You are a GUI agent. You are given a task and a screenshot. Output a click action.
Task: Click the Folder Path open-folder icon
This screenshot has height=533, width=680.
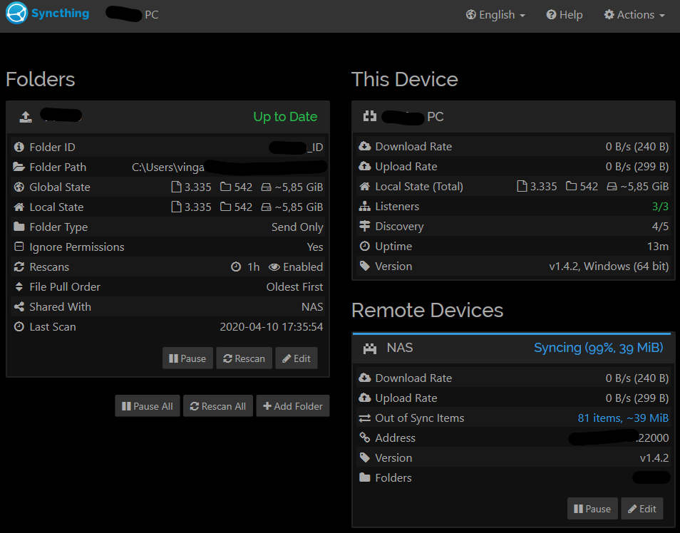[19, 167]
